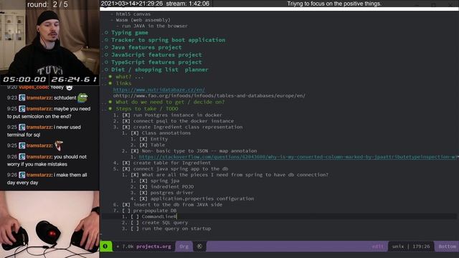Click 'run JAVA in the browser' line
Image resolution: width=459 pixels, height=258 pixels.
click(155, 26)
